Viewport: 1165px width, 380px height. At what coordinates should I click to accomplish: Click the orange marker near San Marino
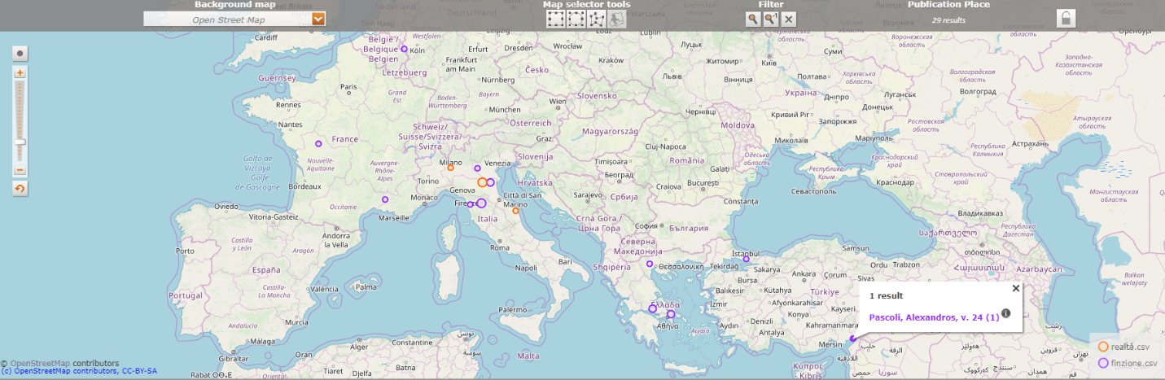click(515, 211)
